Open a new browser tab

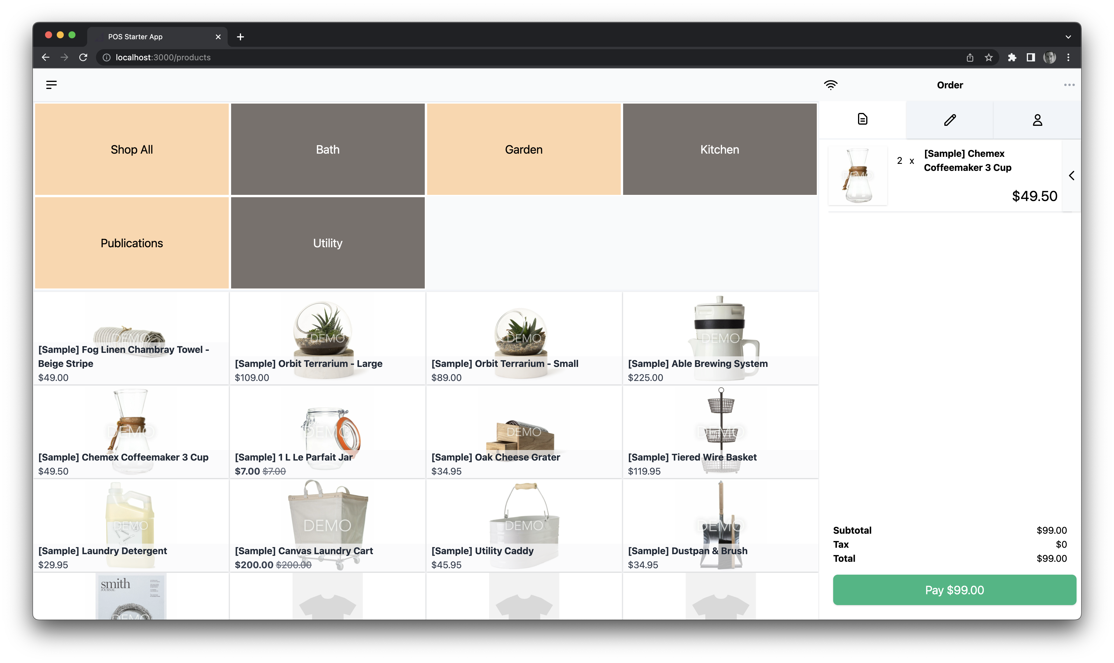[x=240, y=37]
